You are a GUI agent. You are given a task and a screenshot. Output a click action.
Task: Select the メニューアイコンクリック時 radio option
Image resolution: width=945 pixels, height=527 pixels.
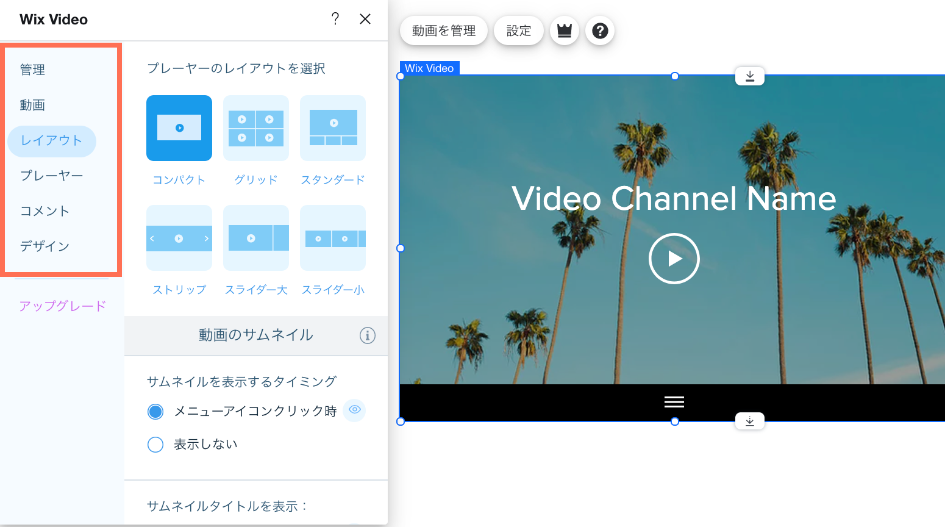[155, 411]
